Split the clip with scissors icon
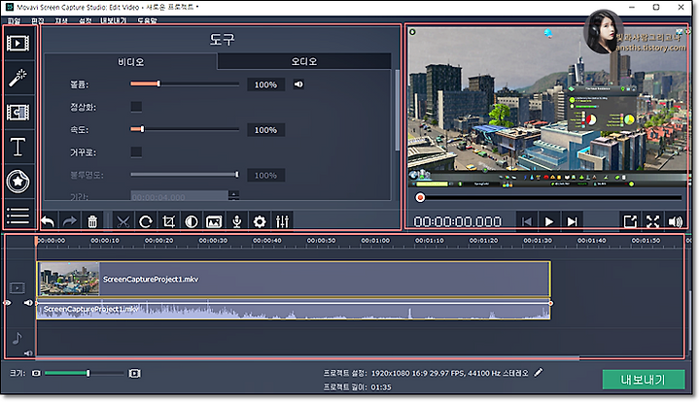Screen dimensions: 700x402 [x=122, y=221]
